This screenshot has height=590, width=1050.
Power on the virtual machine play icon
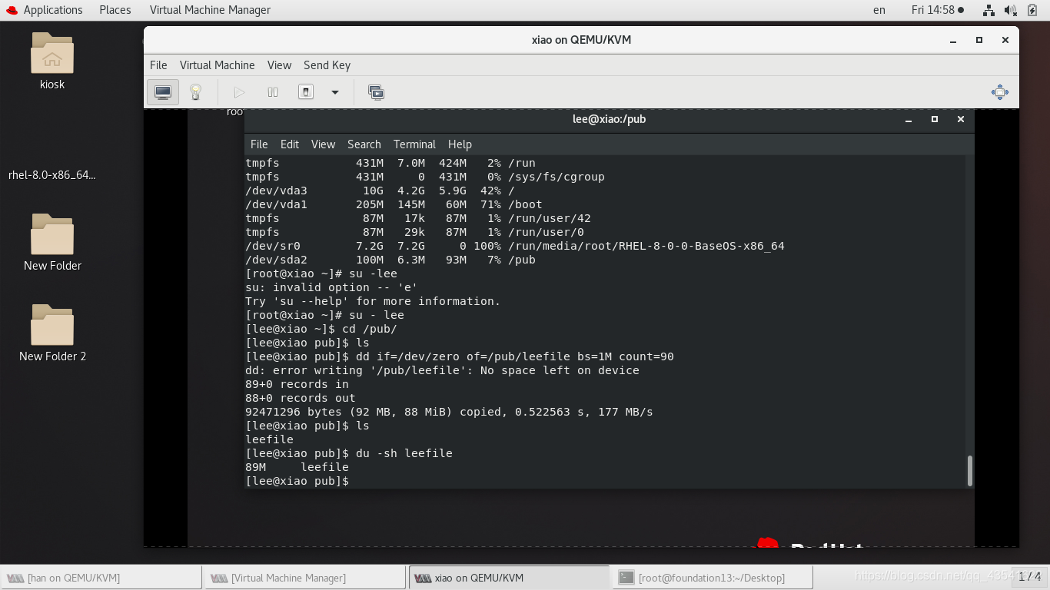pyautogui.click(x=239, y=92)
